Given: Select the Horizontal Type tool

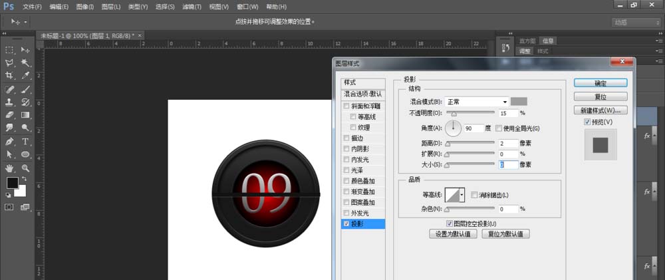Looking at the screenshot, I should [x=26, y=141].
